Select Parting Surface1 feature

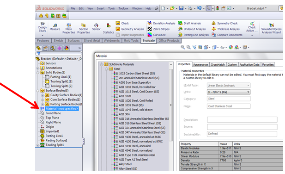coord(56,141)
